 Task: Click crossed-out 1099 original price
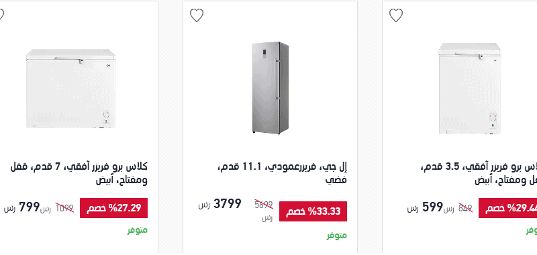64,208
